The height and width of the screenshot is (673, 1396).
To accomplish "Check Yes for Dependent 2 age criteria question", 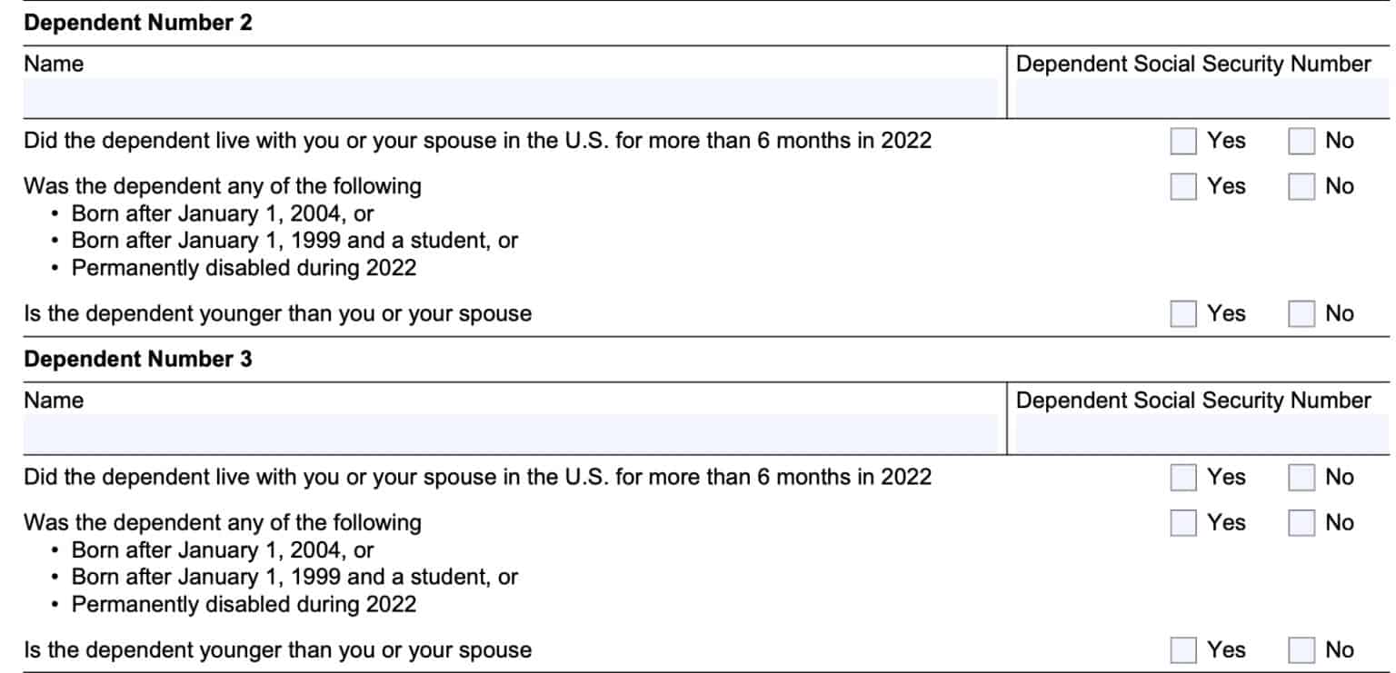I will [x=1182, y=186].
